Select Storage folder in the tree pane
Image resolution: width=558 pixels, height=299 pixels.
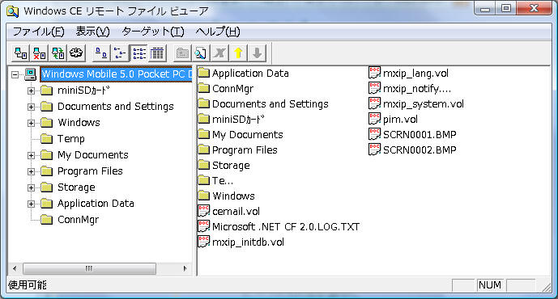point(76,187)
